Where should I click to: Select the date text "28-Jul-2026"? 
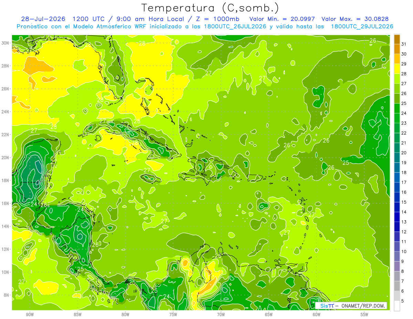pyautogui.click(x=43, y=19)
